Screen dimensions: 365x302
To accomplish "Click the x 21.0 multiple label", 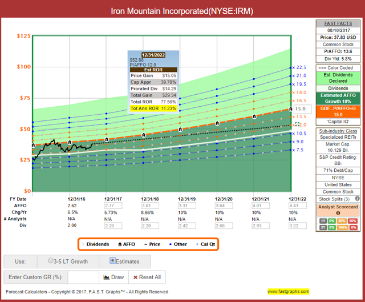I will point(299,75).
